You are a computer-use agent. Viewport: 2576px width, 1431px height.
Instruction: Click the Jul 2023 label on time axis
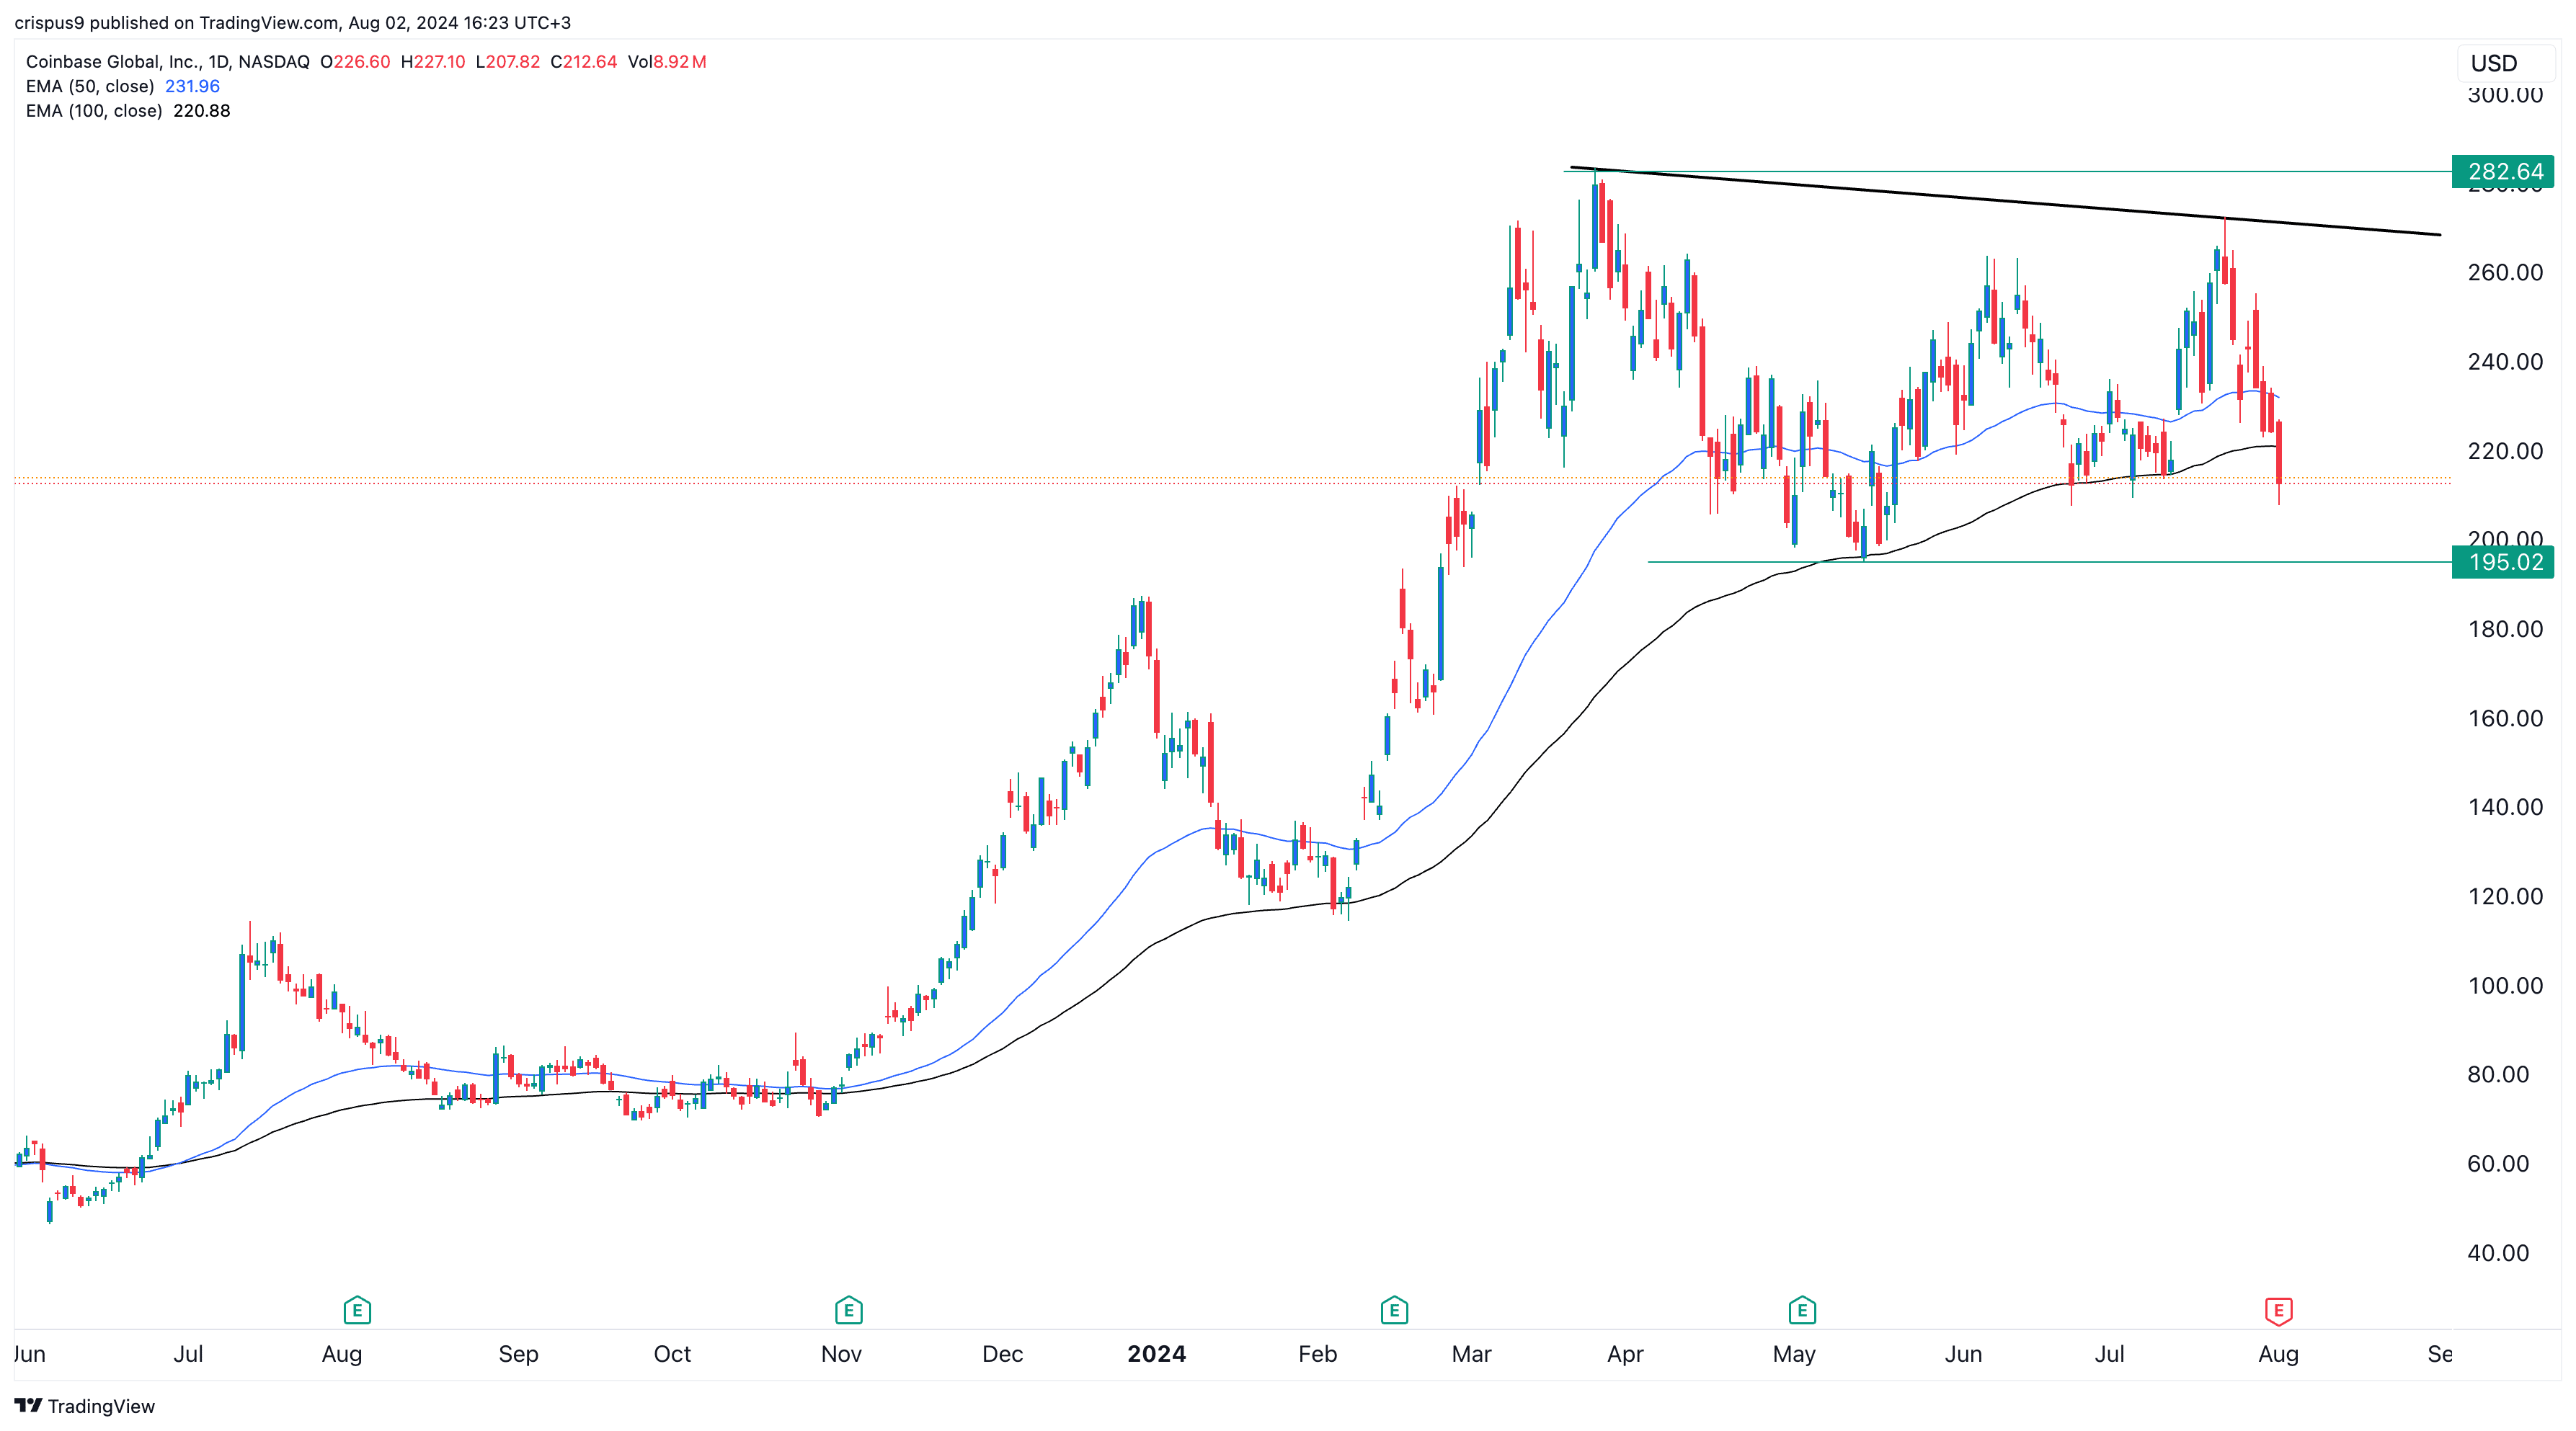[188, 1354]
